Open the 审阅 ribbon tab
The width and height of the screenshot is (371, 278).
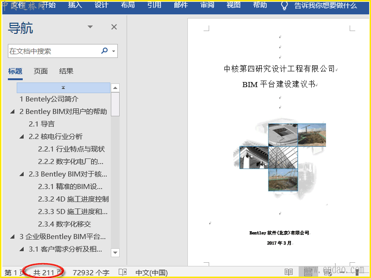(x=207, y=5)
